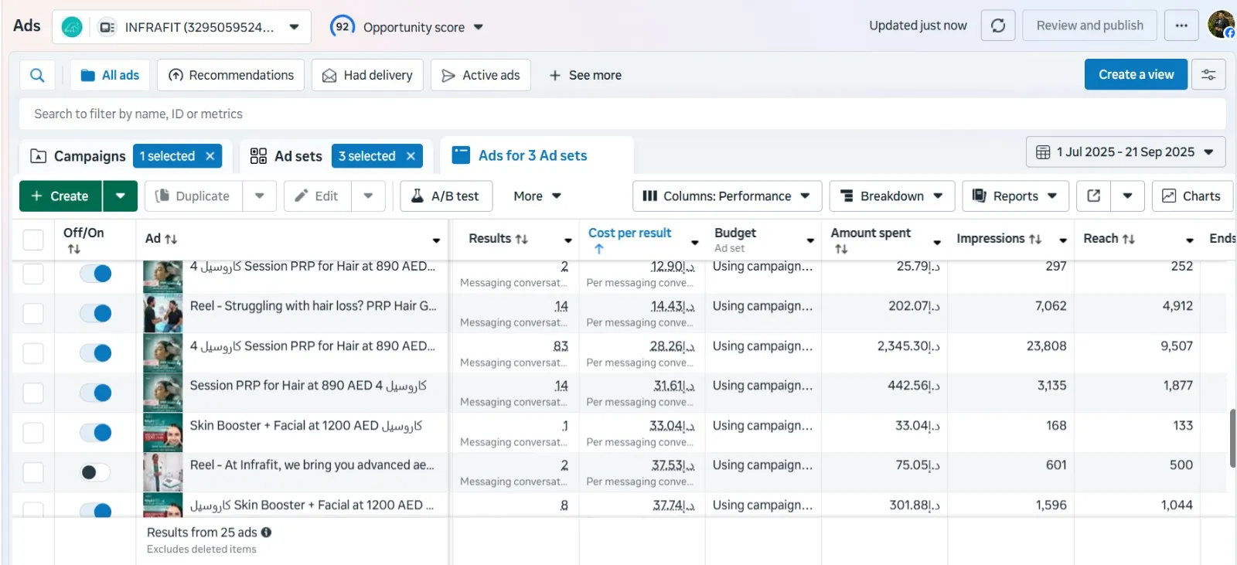Turn off the Reel - Struggling with hair loss ad
The image size is (1237, 565).
pyautogui.click(x=96, y=313)
